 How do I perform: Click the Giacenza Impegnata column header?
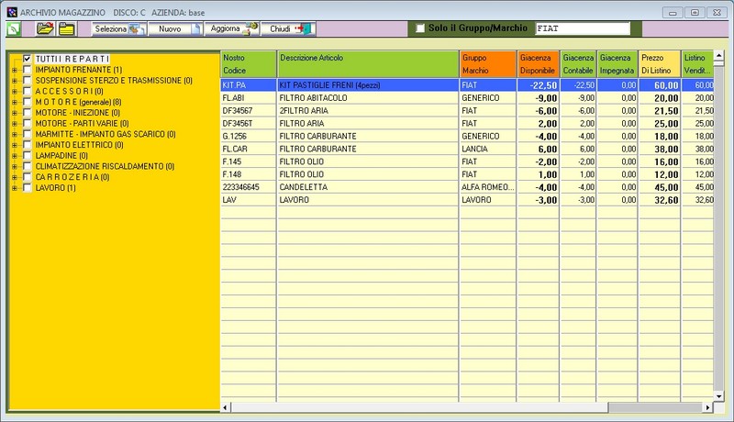617,64
